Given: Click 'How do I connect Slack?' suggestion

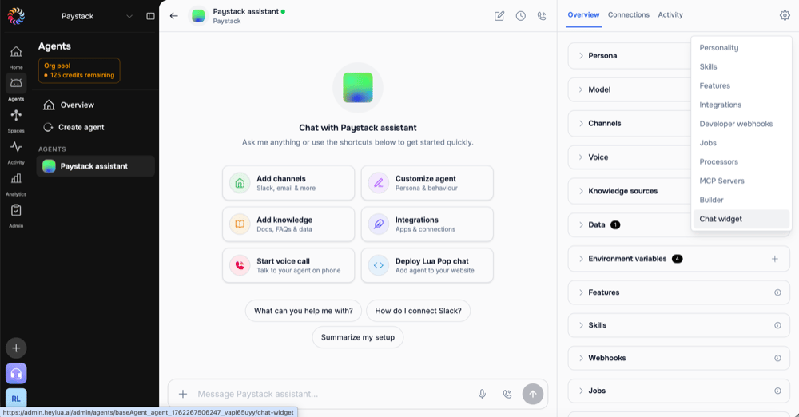Looking at the screenshot, I should [x=419, y=311].
